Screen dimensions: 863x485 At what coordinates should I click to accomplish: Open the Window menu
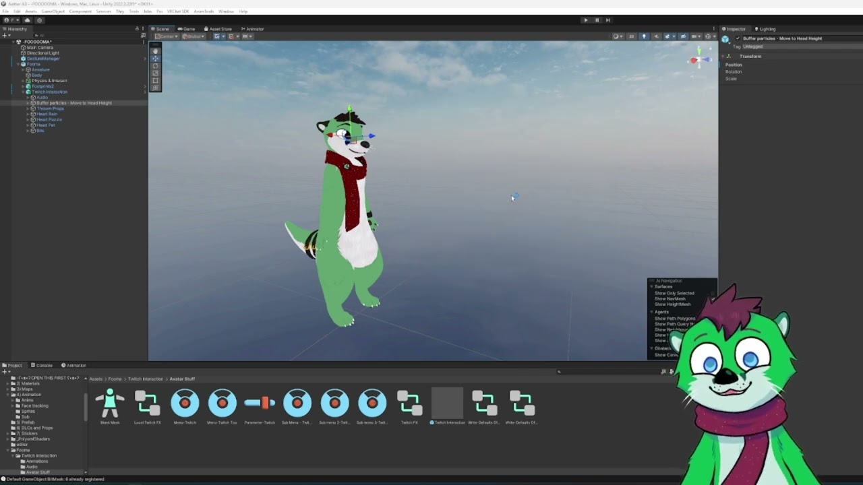pos(226,11)
